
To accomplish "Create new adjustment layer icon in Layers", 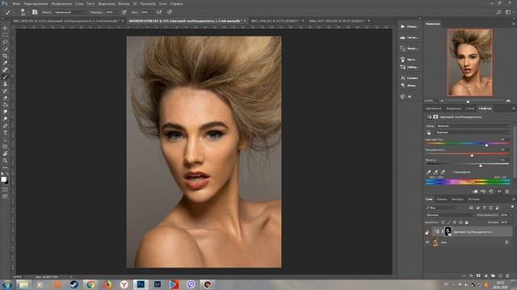I will click(485, 275).
